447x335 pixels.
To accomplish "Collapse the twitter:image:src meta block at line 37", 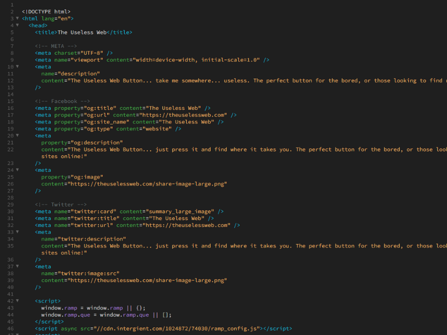I will pos(17,267).
